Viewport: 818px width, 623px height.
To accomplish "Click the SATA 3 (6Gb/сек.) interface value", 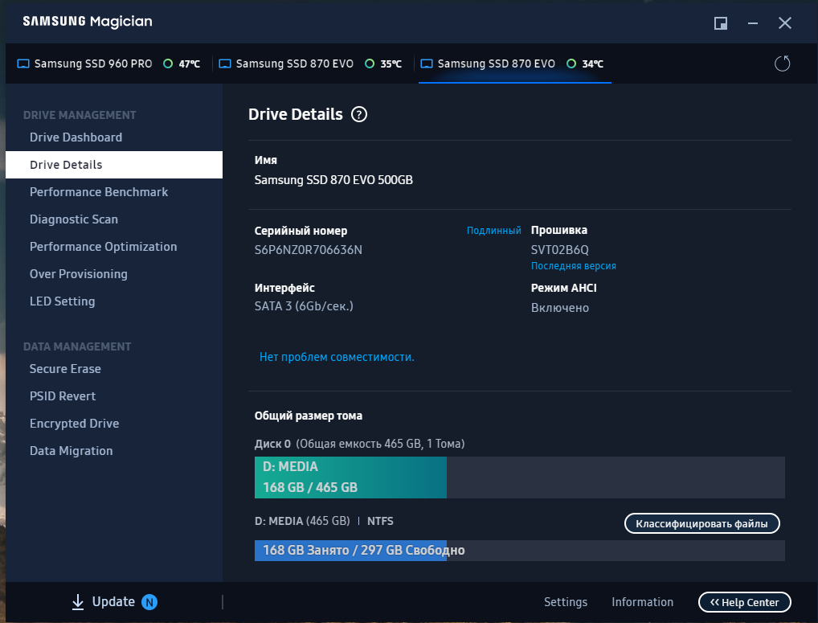I will (304, 306).
